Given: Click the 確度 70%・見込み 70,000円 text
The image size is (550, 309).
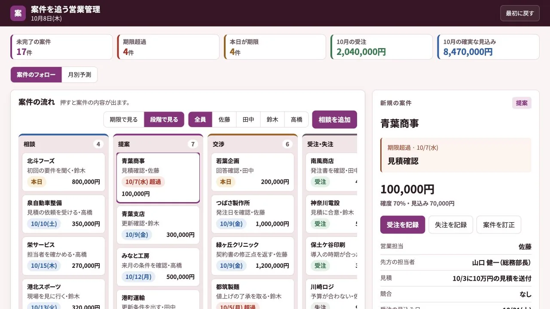Looking at the screenshot, I should pyautogui.click(x=417, y=203).
